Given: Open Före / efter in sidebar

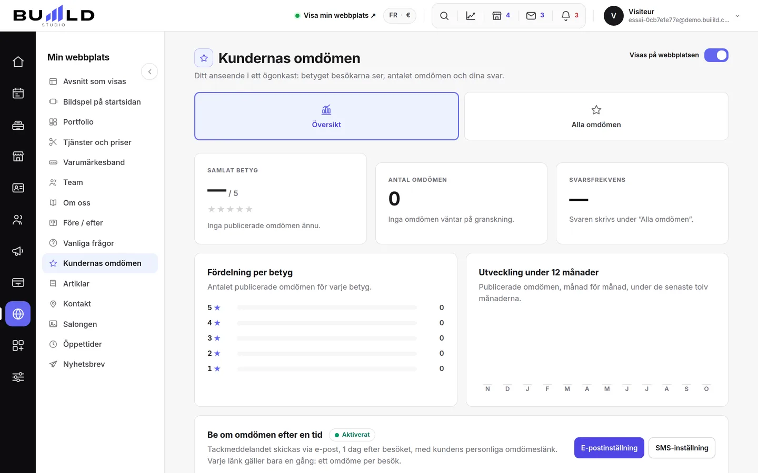Looking at the screenshot, I should click(100, 223).
